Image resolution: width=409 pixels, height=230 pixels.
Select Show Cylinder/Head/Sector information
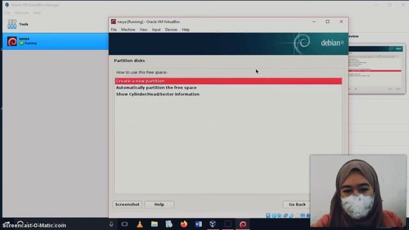pos(158,94)
